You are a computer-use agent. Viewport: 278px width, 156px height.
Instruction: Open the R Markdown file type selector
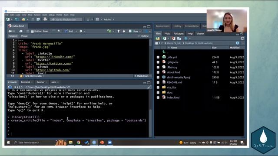[x=142, y=76]
